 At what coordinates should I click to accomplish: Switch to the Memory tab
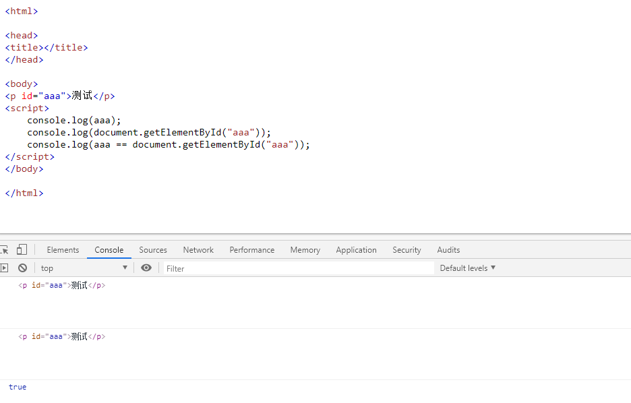305,250
